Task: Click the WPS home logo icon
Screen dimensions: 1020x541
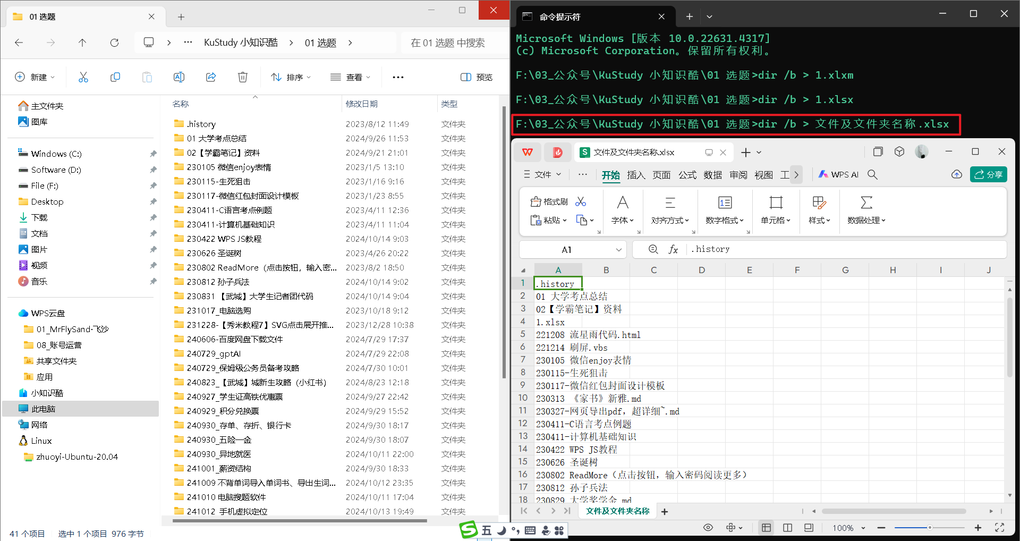Action: click(x=528, y=153)
